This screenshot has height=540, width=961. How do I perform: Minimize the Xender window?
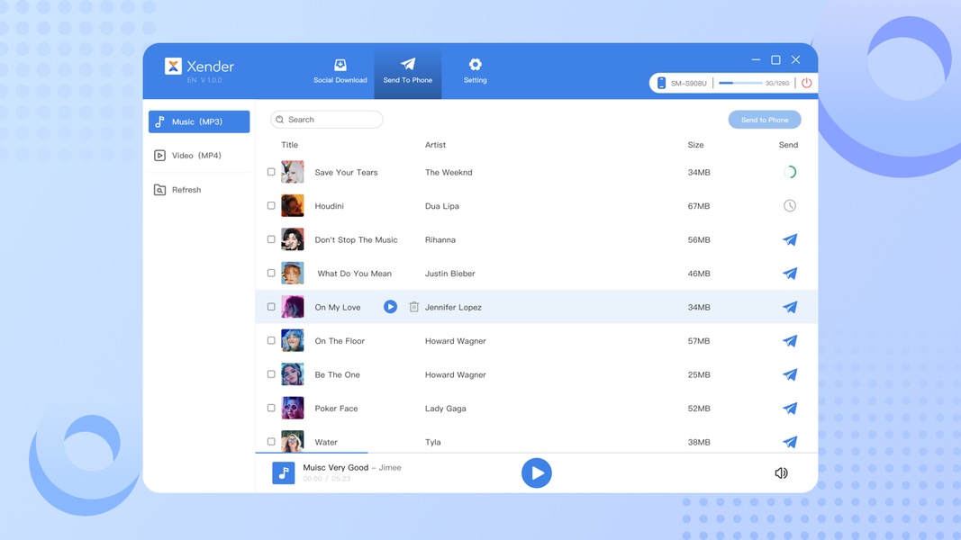pos(756,59)
